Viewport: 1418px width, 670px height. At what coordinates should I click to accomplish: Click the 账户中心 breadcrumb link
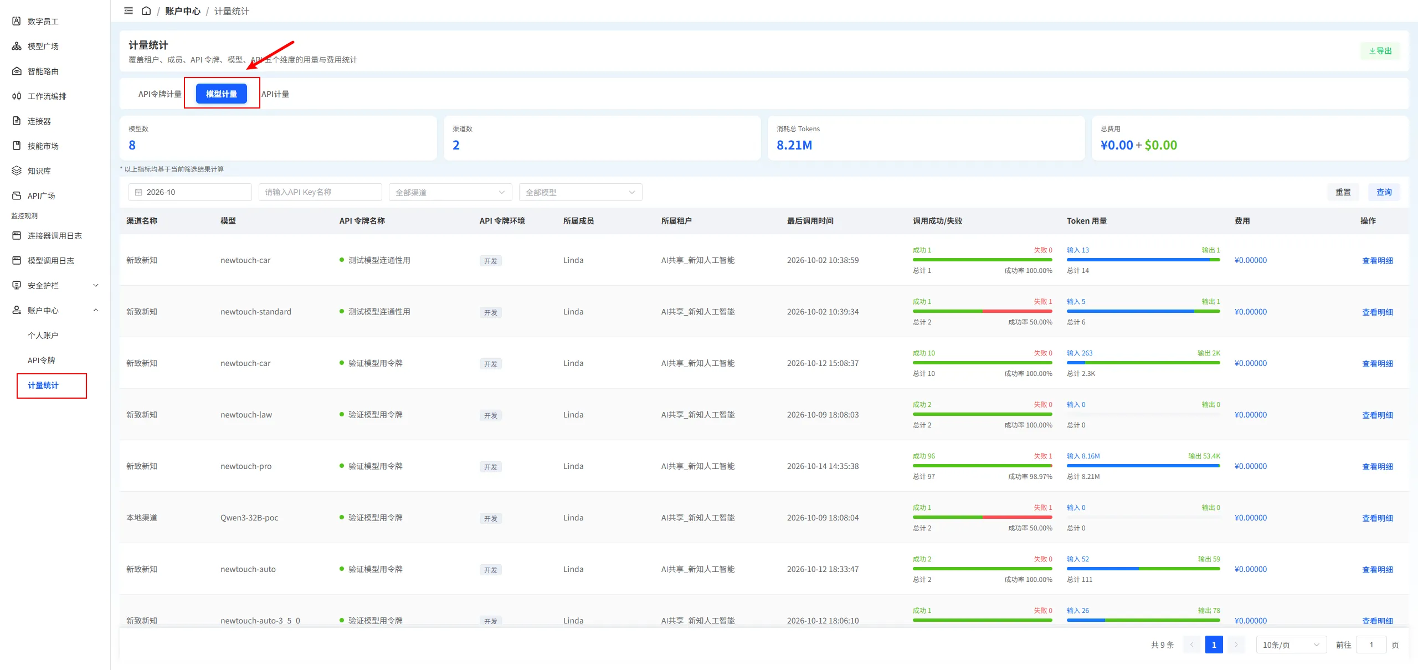(183, 11)
